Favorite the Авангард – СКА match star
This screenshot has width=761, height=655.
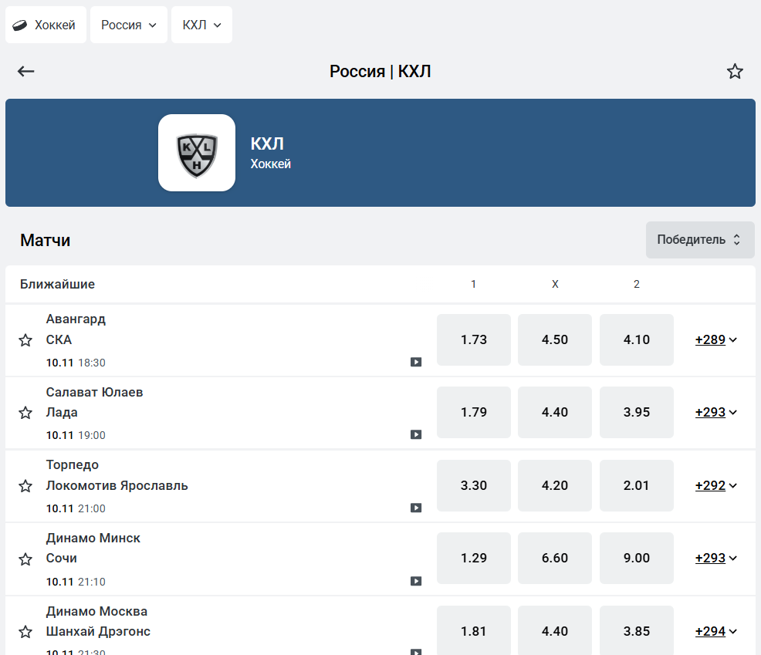coord(25,340)
